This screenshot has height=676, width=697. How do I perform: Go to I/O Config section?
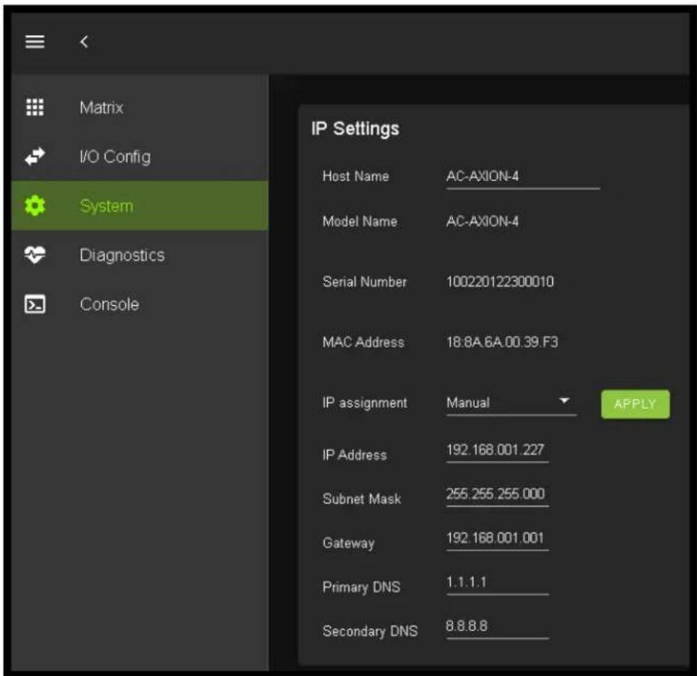[x=140, y=157]
